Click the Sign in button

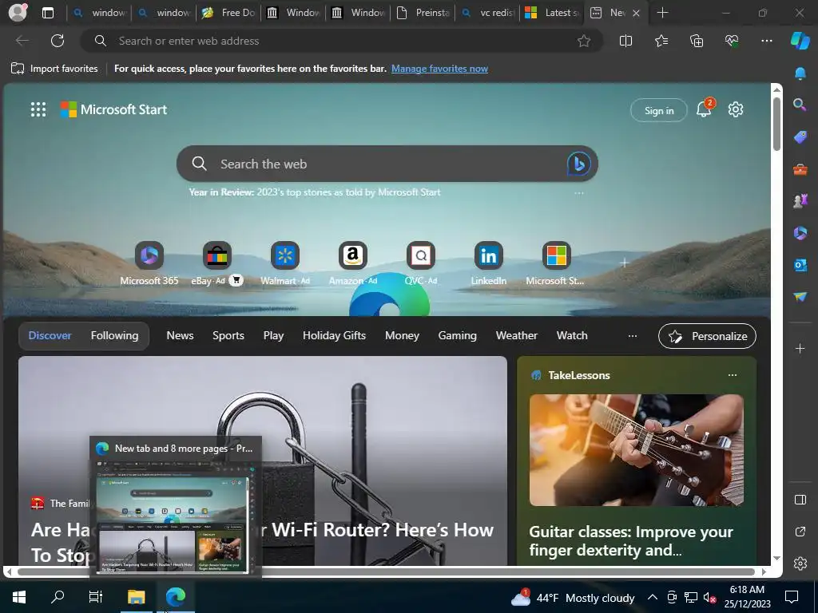click(658, 110)
